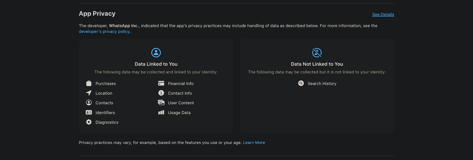
Task: Open the See Details link
Action: (x=383, y=15)
